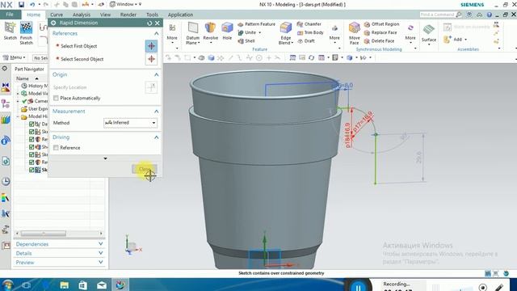Click Finish Sketch flag icon
The height and width of the screenshot is (291, 517).
click(26, 27)
